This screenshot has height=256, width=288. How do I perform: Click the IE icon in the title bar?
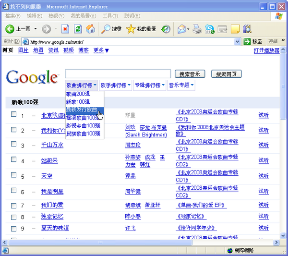point(5,6)
